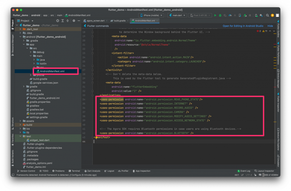Toggle the Structure side panel
The height and width of the screenshot is (191, 291).
tap(13, 123)
